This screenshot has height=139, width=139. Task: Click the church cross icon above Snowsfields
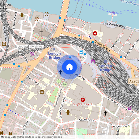pyautogui.click(x=105, y=113)
